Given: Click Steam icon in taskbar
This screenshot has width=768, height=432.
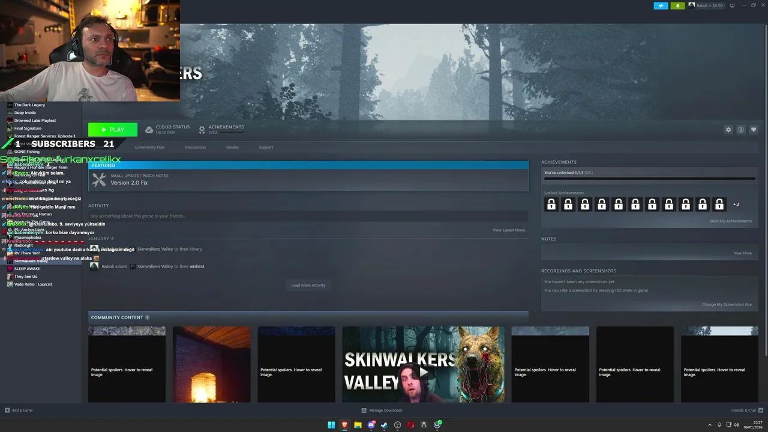Looking at the screenshot, I should 384,425.
